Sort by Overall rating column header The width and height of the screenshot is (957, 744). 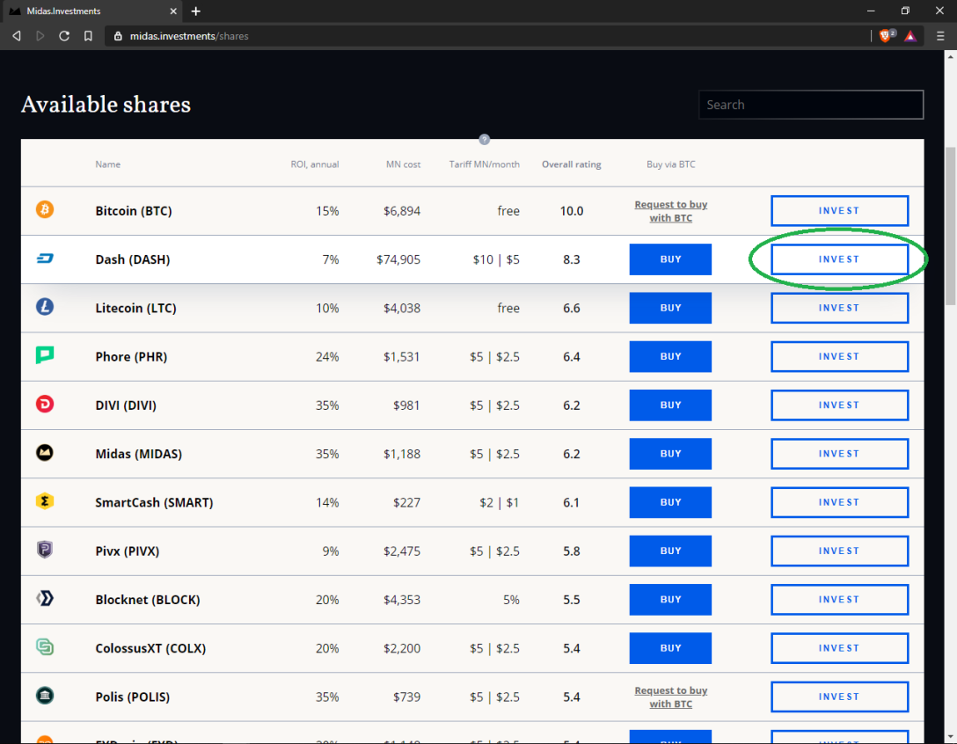[x=571, y=164]
